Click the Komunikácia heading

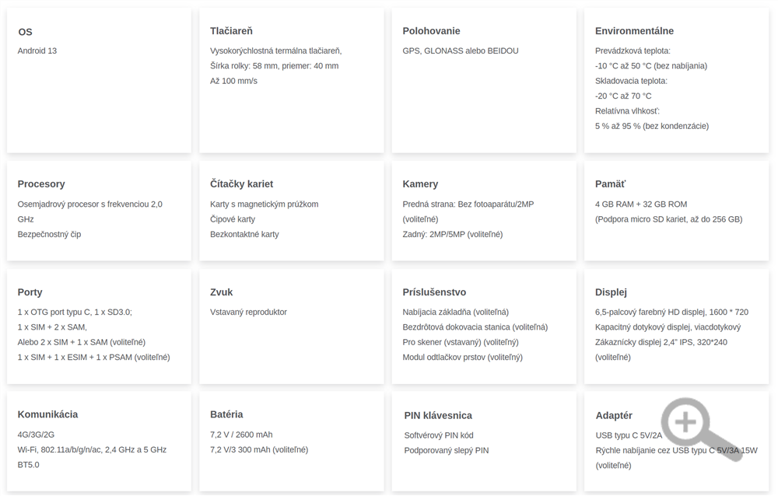tap(47, 414)
